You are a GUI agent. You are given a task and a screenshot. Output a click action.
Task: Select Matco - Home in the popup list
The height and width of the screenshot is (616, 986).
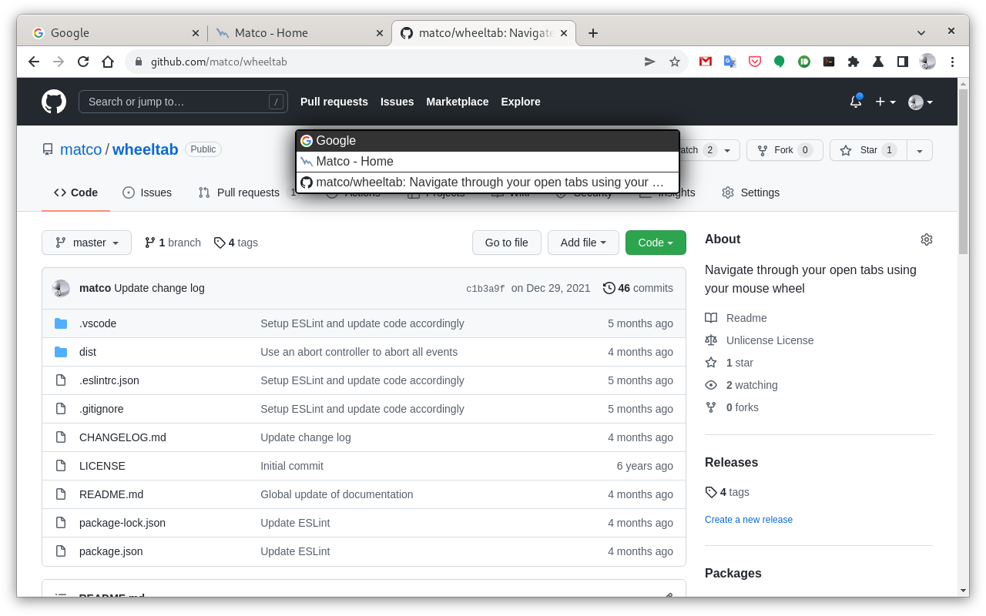click(x=488, y=162)
